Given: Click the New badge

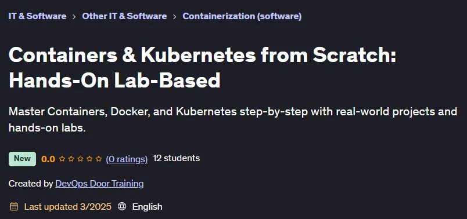Looking at the screenshot, I should [x=22, y=159].
